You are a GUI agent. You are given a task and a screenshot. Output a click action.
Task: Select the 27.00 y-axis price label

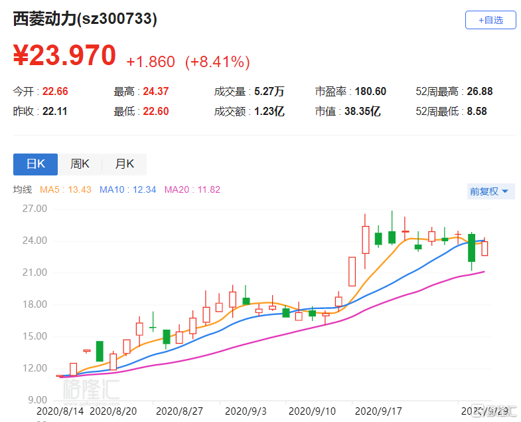point(35,209)
